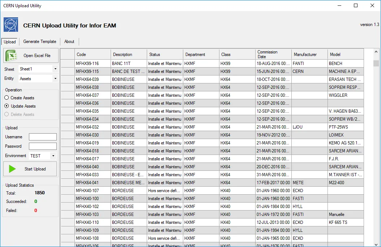Viewport: 381px width, 247px height.
Task: Click the date cell 17-FEB-2017 00:00
Action: [x=273, y=182]
